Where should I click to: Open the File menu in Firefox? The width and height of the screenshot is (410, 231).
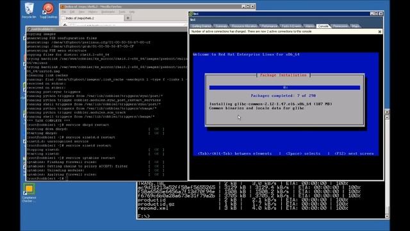(x=64, y=12)
